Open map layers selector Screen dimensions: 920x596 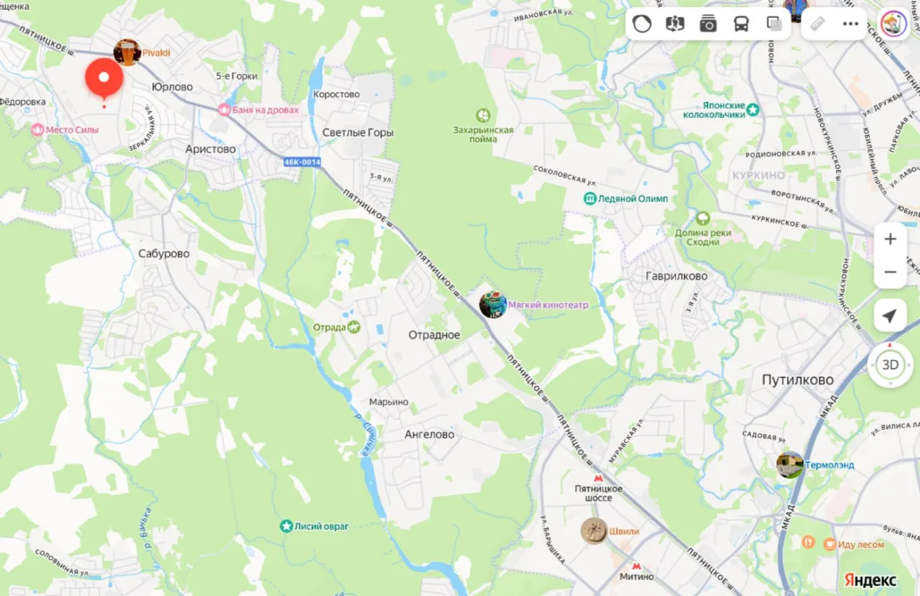click(774, 24)
